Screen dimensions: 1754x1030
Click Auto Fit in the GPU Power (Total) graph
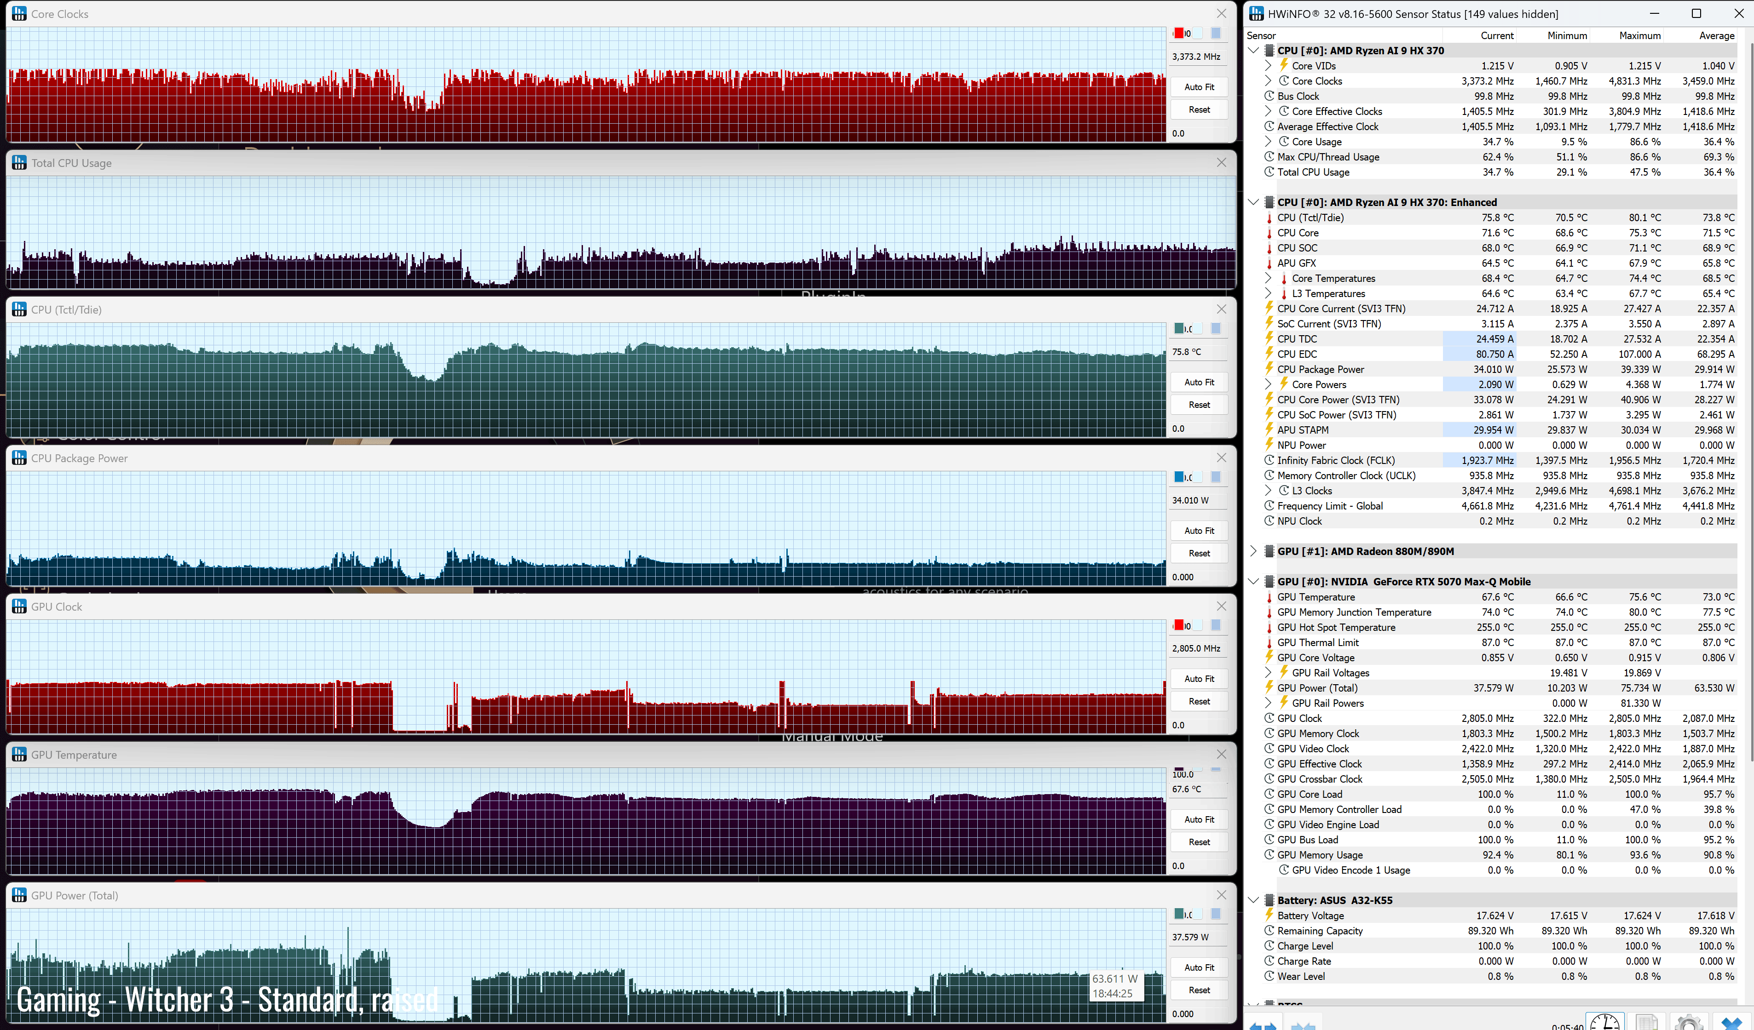(1199, 967)
